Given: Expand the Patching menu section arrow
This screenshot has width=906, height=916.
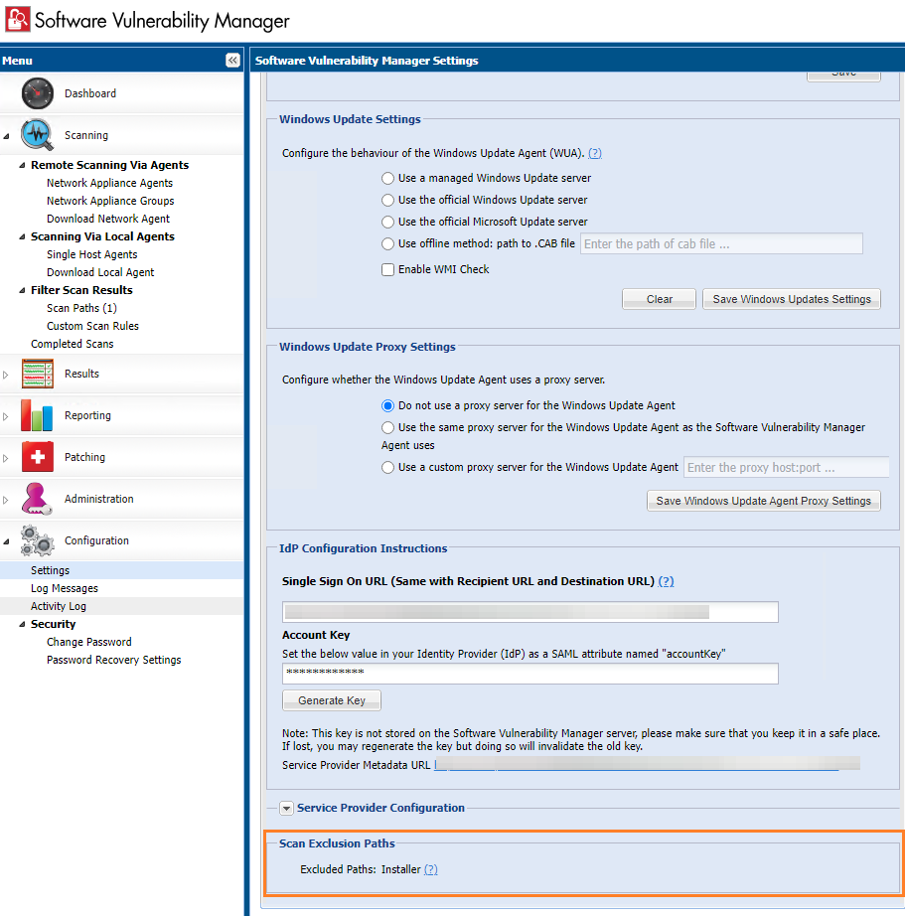Looking at the screenshot, I should pos(6,458).
